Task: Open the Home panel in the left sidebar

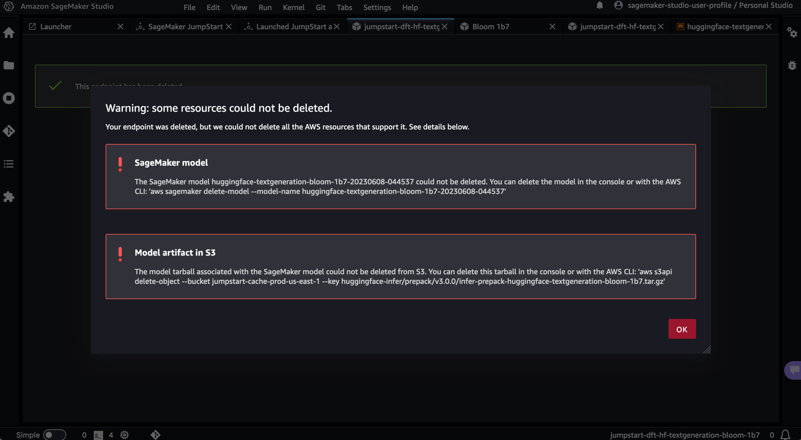Action: [x=9, y=32]
